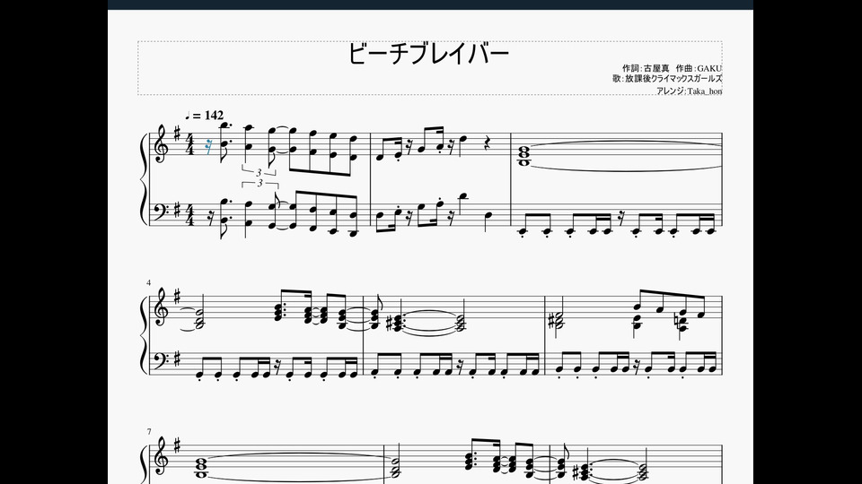Select the 4/4 time signature on the first treble staff
Screen dimensions: 862x484
coord(190,145)
